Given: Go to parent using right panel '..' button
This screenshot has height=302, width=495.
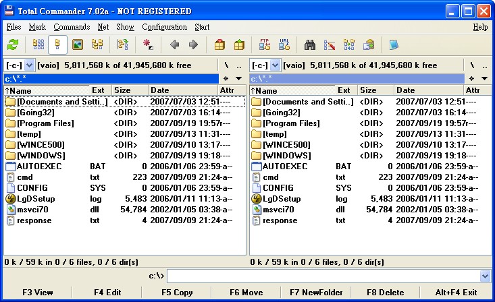Looking at the screenshot, I should point(485,65).
